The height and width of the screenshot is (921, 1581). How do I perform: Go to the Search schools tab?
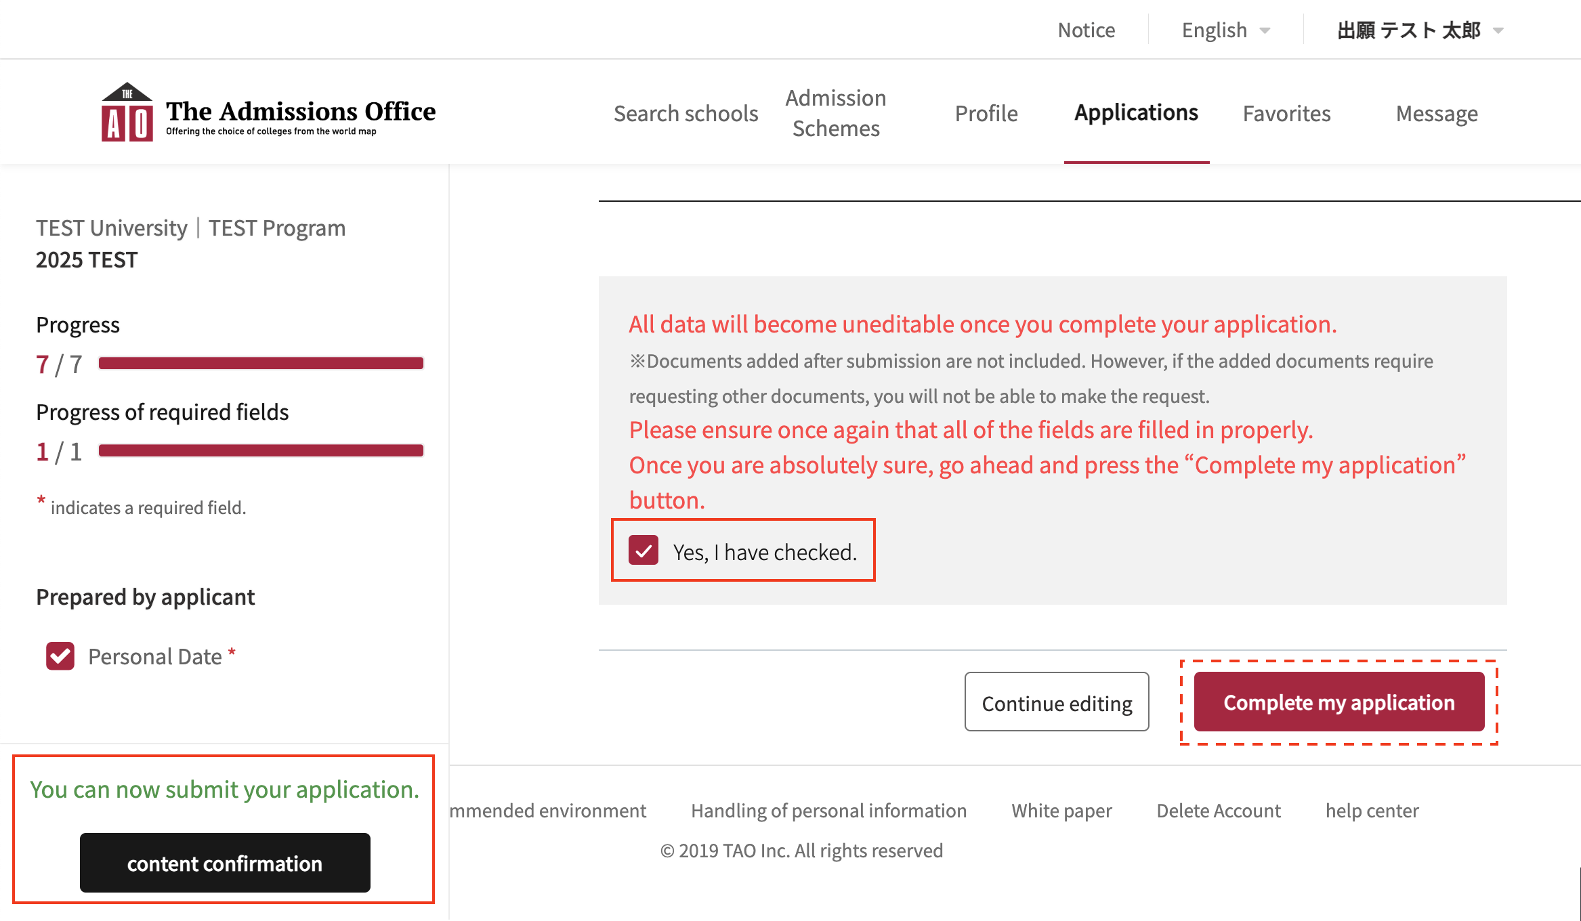tap(686, 113)
